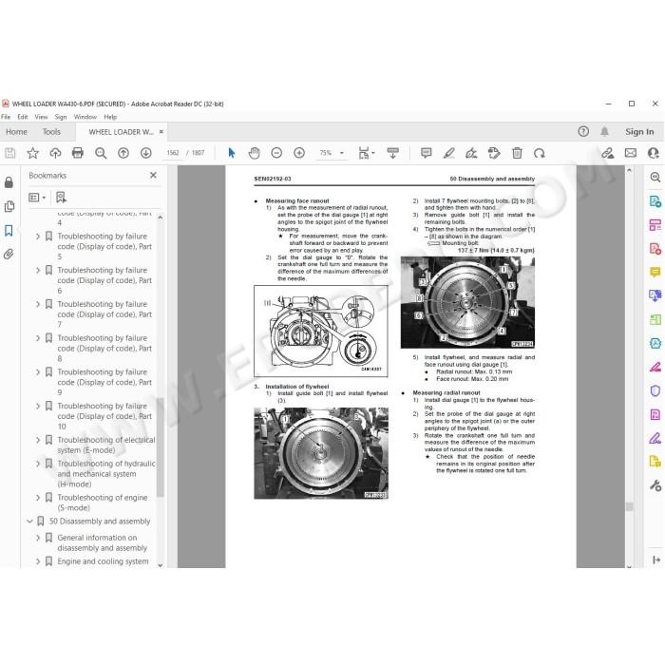This screenshot has width=665, height=665.
Task: Click the scrolling mode toolbar icon
Action: click(x=392, y=153)
